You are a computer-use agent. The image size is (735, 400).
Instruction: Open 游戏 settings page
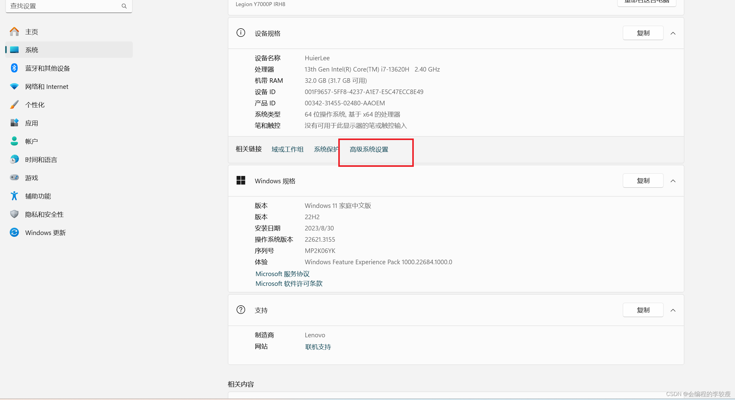click(69, 178)
